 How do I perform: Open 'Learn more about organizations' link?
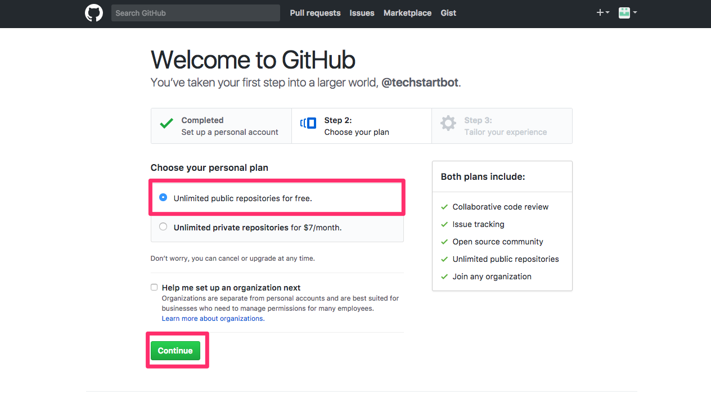point(213,318)
